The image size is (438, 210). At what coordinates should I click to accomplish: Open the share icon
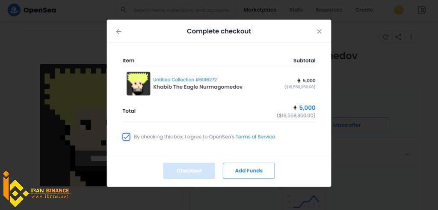coord(398,37)
